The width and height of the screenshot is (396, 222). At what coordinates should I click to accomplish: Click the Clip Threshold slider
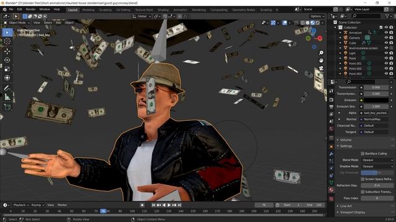377,173
